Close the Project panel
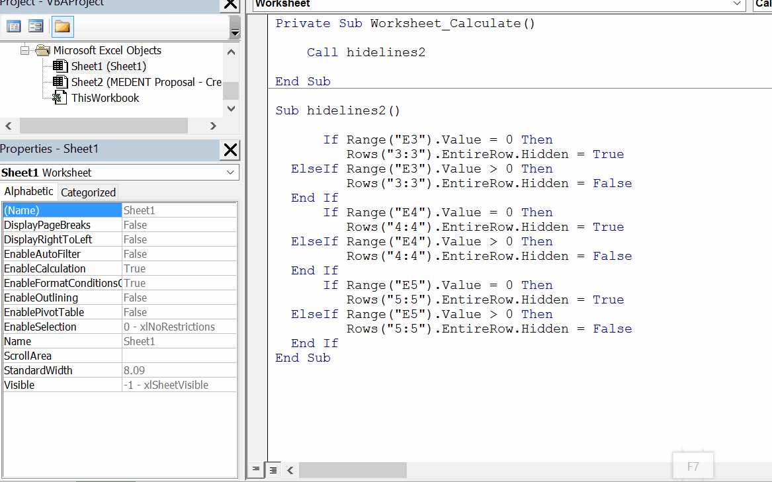This screenshot has width=772, height=482. [230, 5]
